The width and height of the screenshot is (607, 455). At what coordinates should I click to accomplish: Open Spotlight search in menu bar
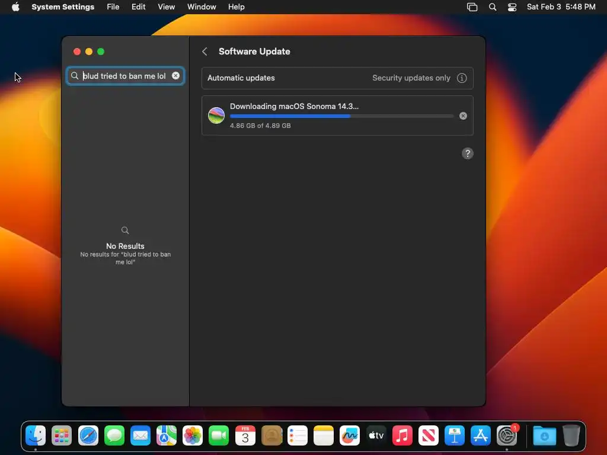coord(493,7)
